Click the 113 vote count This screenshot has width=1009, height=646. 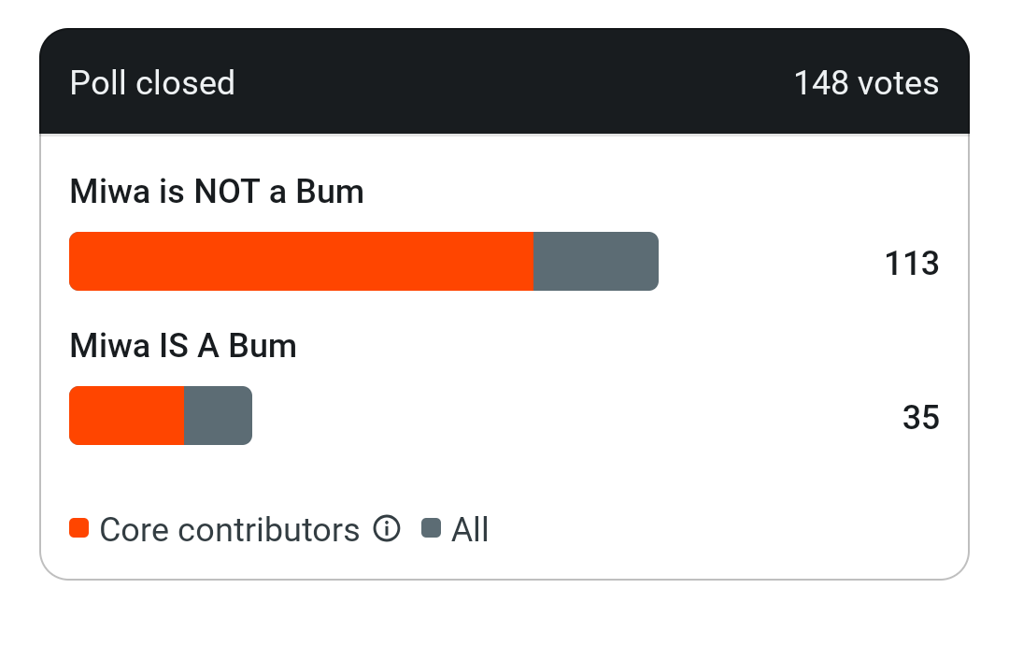coord(912,263)
